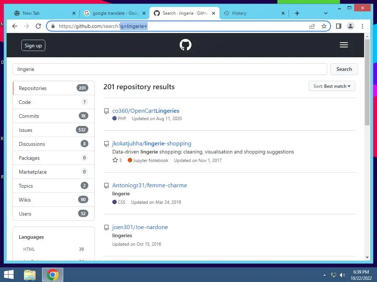This screenshot has height=282, width=377.
Task: Bookmark this page with the star icon
Action: click(324, 26)
